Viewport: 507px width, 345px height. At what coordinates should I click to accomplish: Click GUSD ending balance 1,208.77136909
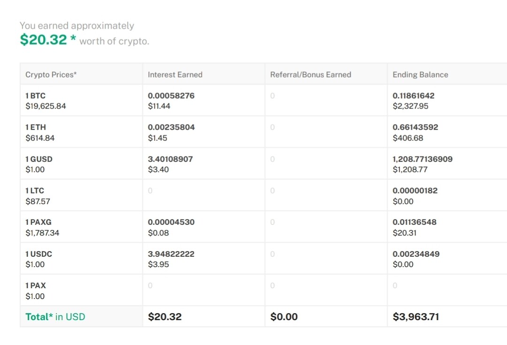click(422, 159)
